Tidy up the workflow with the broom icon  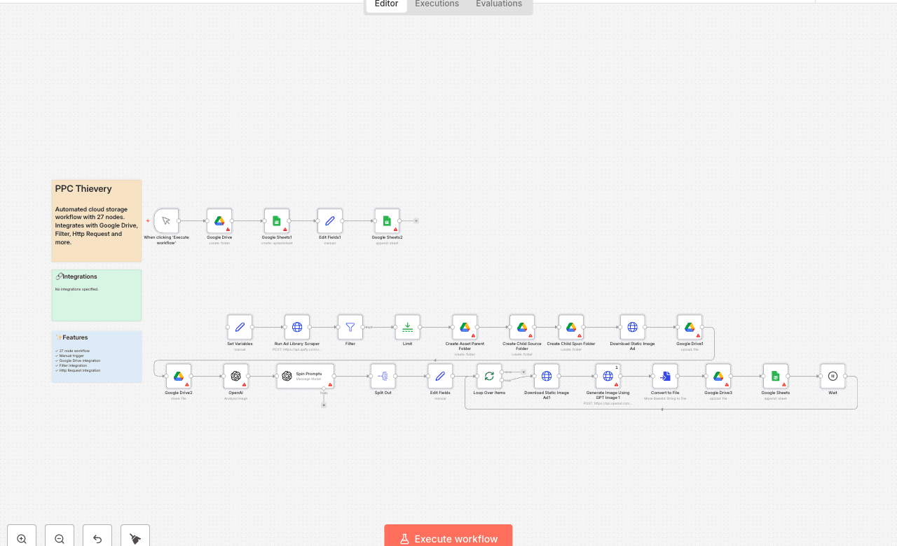pos(135,538)
